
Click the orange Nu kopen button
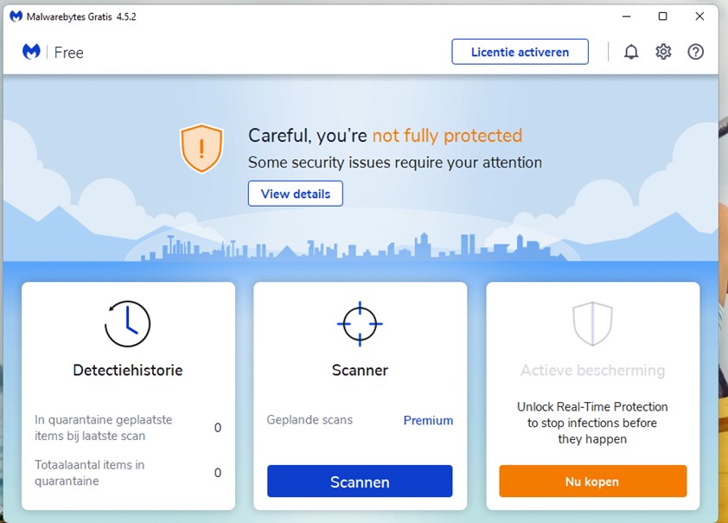click(592, 482)
